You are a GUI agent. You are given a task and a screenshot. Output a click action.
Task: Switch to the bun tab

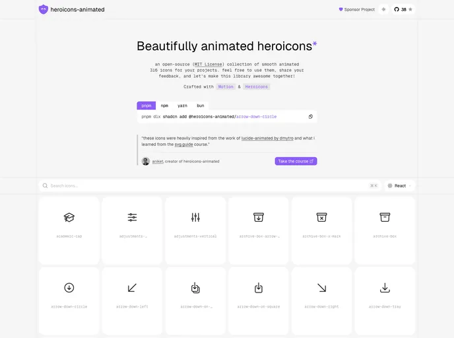pos(201,106)
